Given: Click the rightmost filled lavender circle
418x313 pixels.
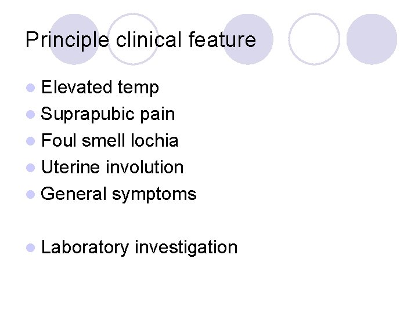Looking at the screenshot, I should tap(372, 38).
